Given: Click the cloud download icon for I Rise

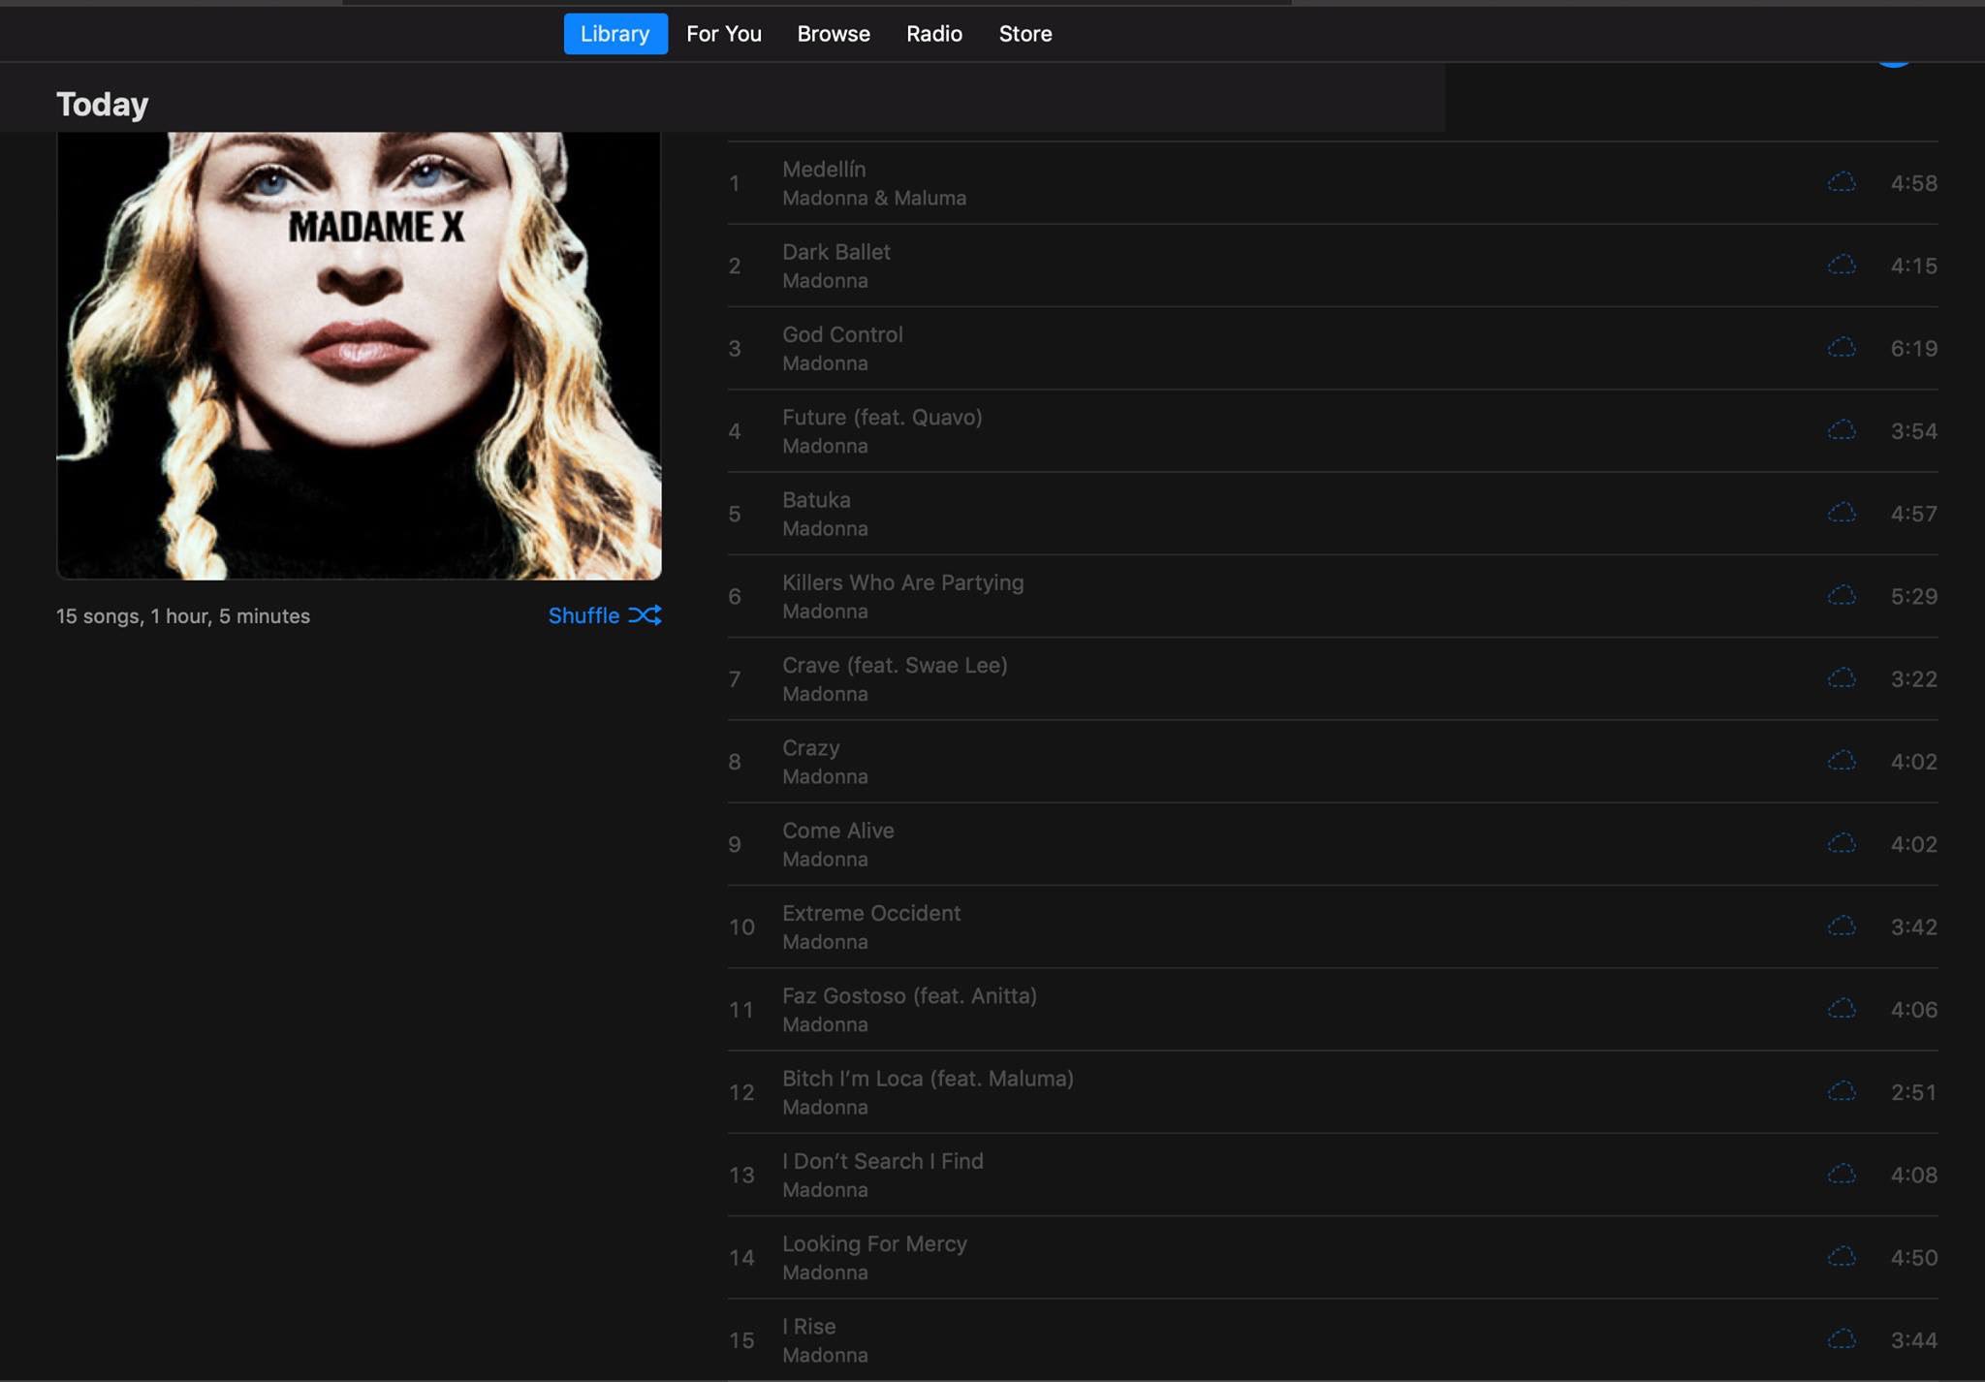Looking at the screenshot, I should [1842, 1339].
